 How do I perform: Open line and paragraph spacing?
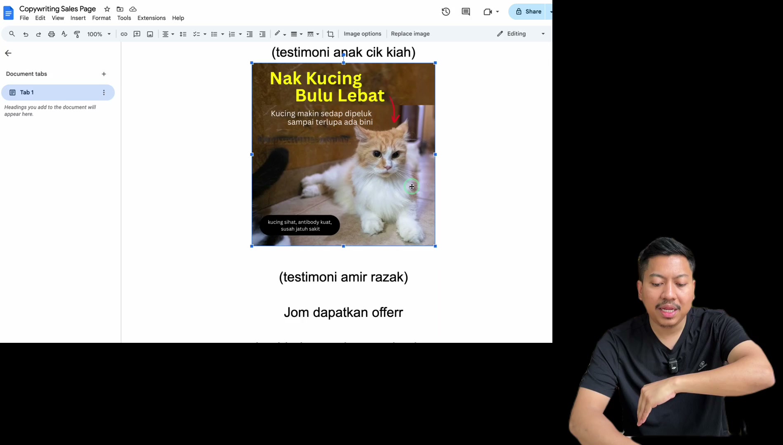183,34
